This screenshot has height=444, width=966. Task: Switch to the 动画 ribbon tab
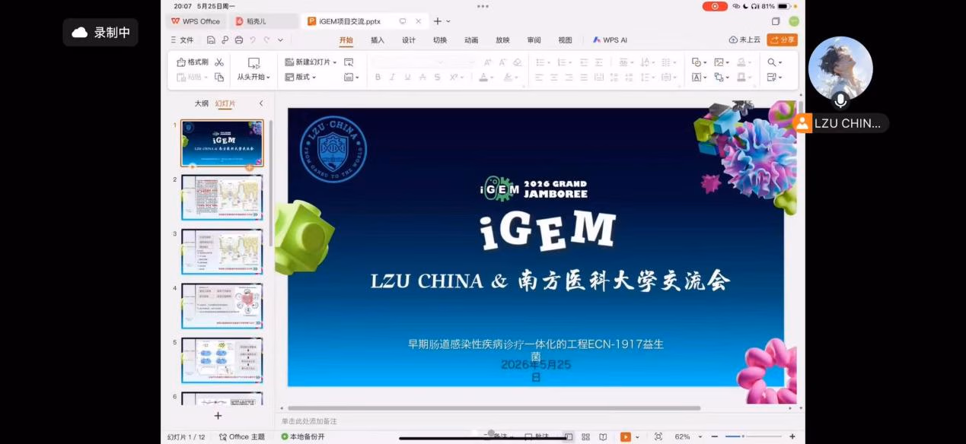click(471, 40)
